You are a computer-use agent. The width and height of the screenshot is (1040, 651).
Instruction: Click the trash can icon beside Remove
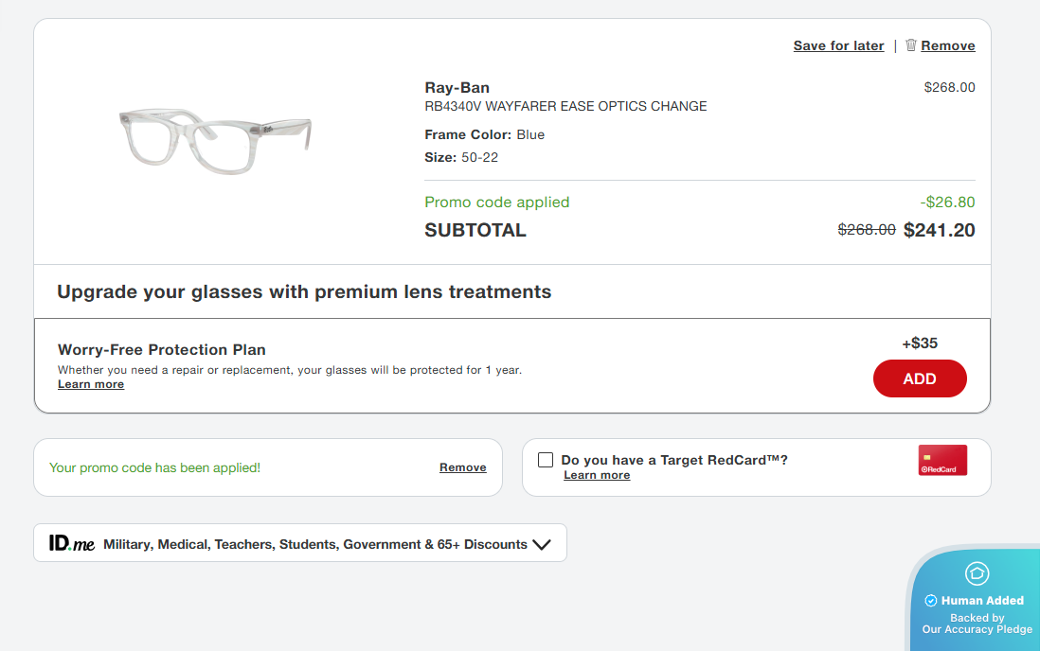click(x=911, y=44)
